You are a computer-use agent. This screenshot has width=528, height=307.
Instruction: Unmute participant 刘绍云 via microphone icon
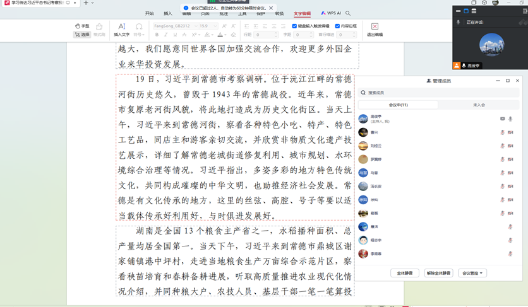(x=503, y=146)
